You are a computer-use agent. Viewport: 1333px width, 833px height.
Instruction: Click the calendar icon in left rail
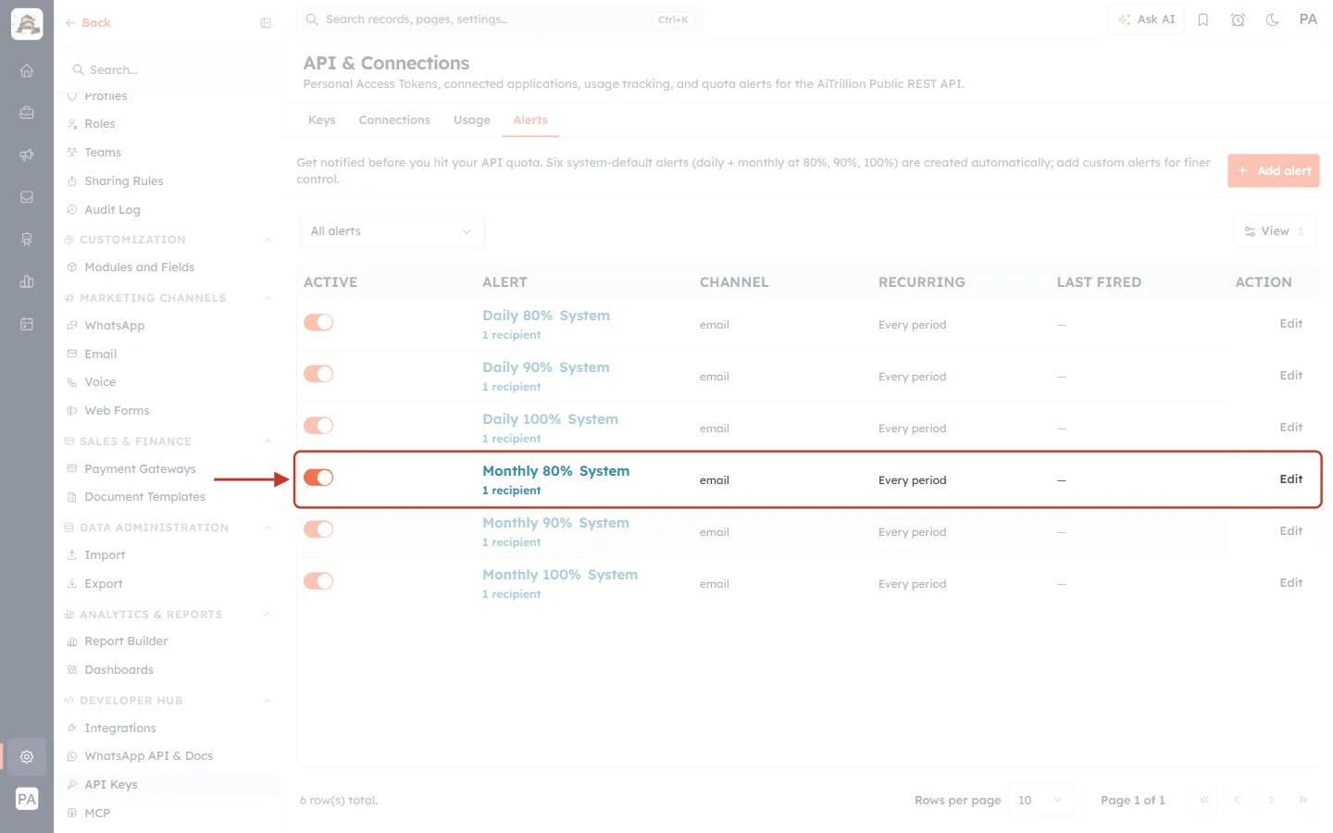click(27, 324)
